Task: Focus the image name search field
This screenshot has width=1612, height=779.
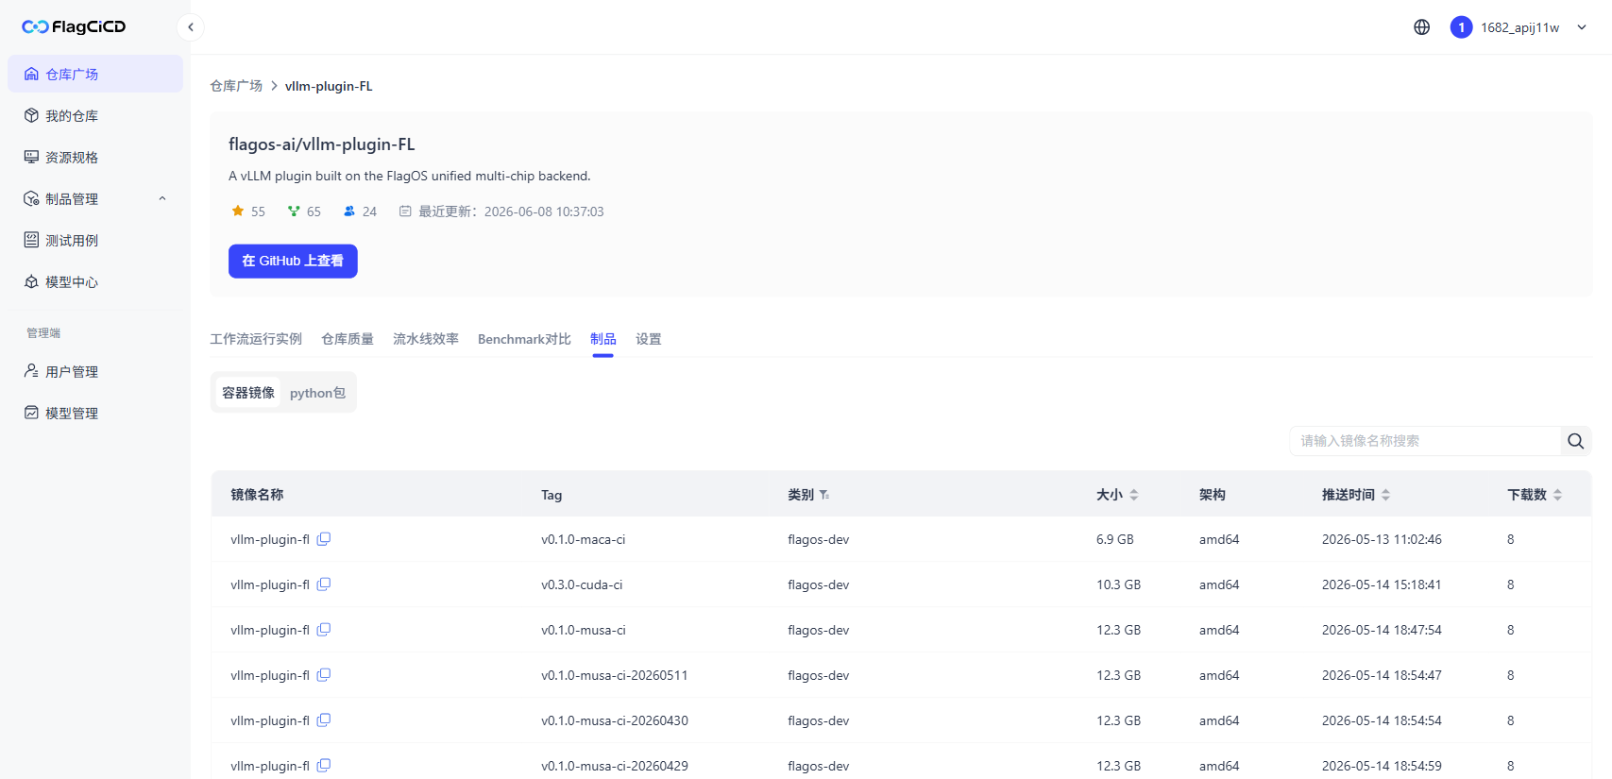Action: (1424, 441)
